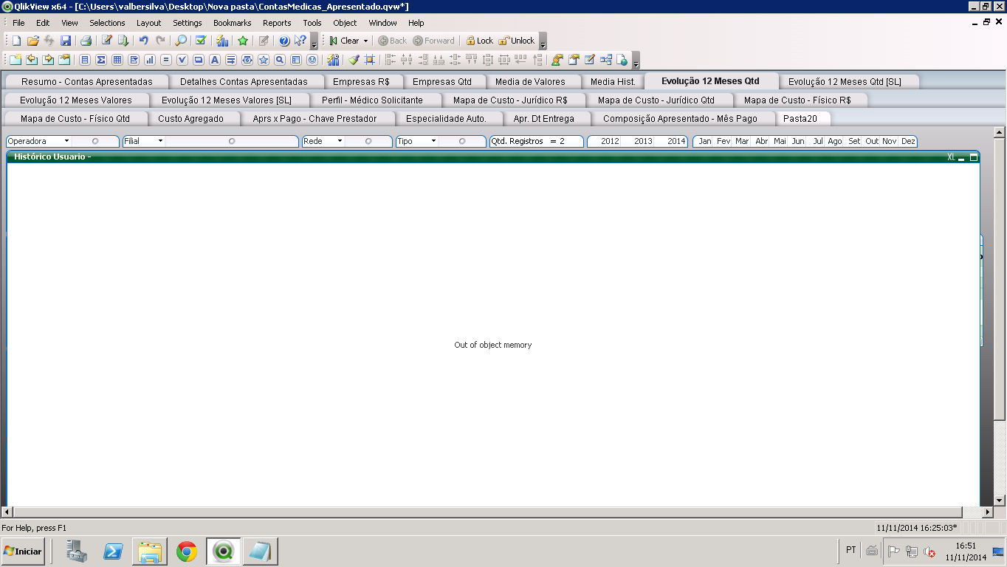This screenshot has width=1007, height=567.
Task: Select the Format Painter brush
Action: coord(354,60)
